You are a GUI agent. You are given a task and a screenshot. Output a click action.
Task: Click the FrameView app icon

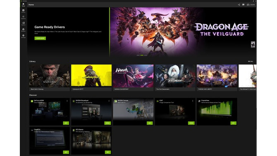pos(199,101)
